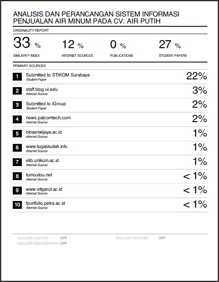The height and width of the screenshot is (282, 219).
Task: Click source number 5 badge
Action: pos(17,134)
